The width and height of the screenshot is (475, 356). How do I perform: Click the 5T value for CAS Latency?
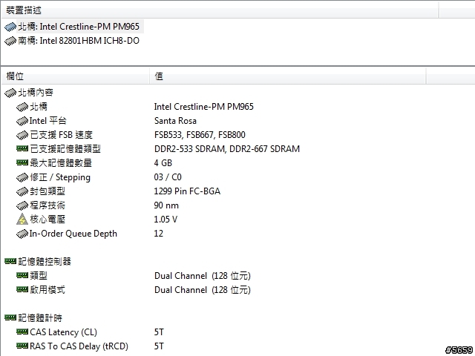[159, 332]
